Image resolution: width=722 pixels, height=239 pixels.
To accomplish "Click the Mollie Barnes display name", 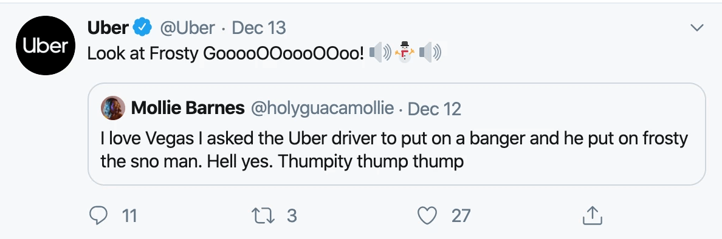I will coord(188,108).
